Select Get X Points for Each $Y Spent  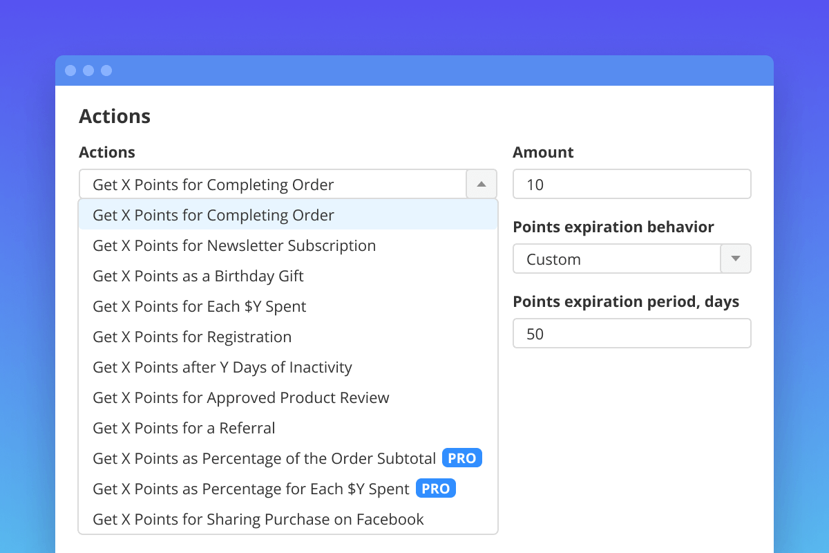200,306
